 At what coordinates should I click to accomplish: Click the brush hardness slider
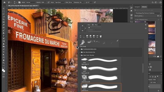[x=94, y=31]
